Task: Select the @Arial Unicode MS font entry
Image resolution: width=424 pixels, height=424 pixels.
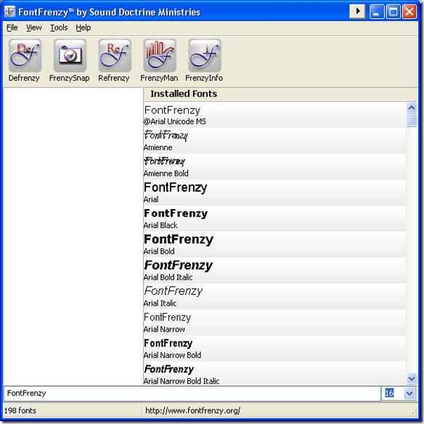Action: [x=274, y=115]
